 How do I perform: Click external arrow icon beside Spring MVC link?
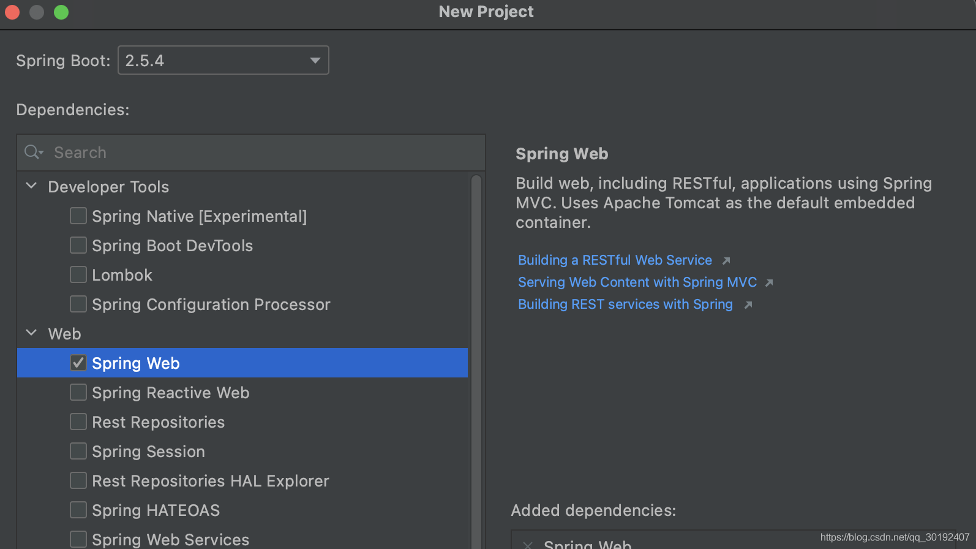[x=770, y=283]
